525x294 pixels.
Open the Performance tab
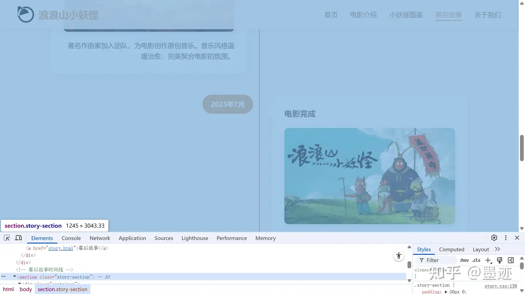(232, 238)
